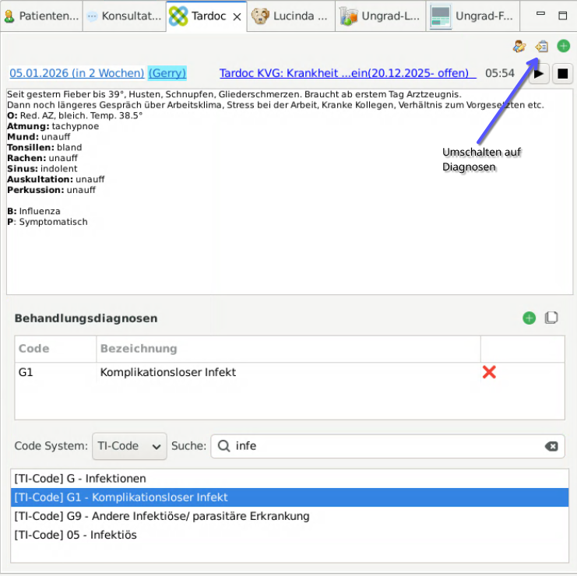Add a new Behandlungsdiagnose with green plus

(x=530, y=318)
